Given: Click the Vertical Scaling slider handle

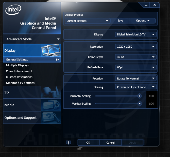Looking at the screenshot, I should [x=140, y=104].
